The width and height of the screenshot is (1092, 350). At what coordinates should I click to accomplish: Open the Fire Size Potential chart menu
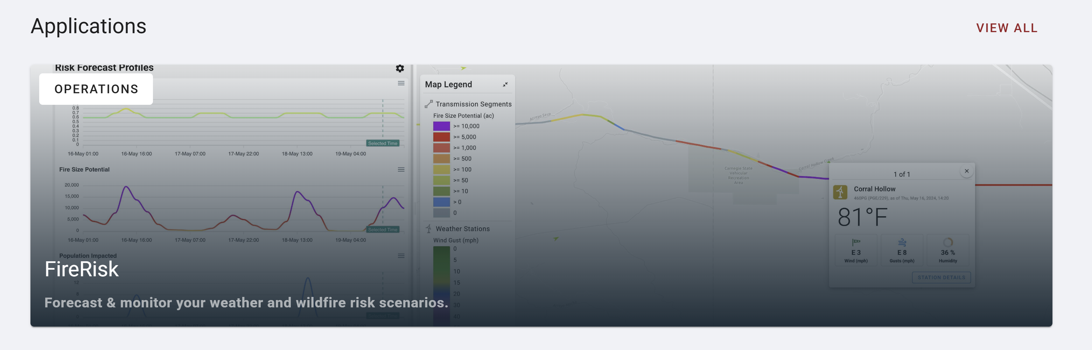pyautogui.click(x=401, y=170)
